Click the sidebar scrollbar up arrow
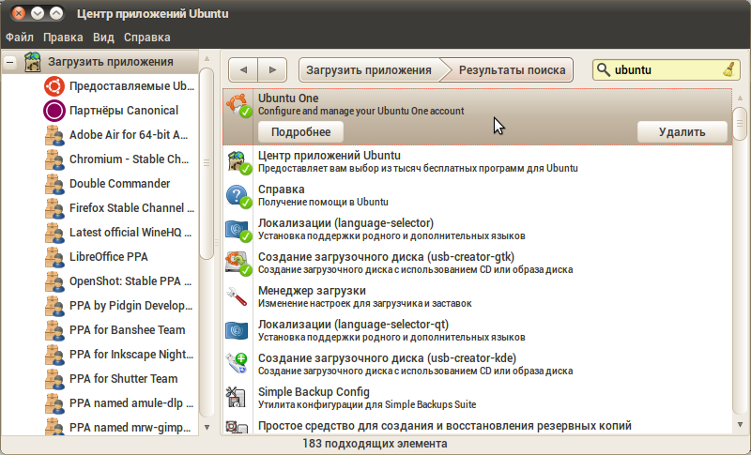 point(207,58)
